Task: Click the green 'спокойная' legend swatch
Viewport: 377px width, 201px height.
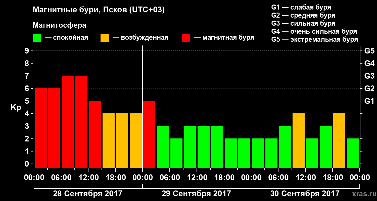Action: coord(37,38)
